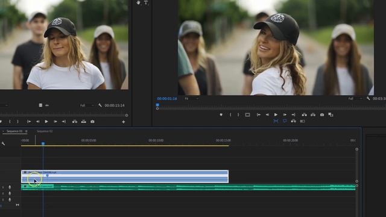Click Drag Video Only icon in Source monitor
386x217 pixels.
coord(40,105)
